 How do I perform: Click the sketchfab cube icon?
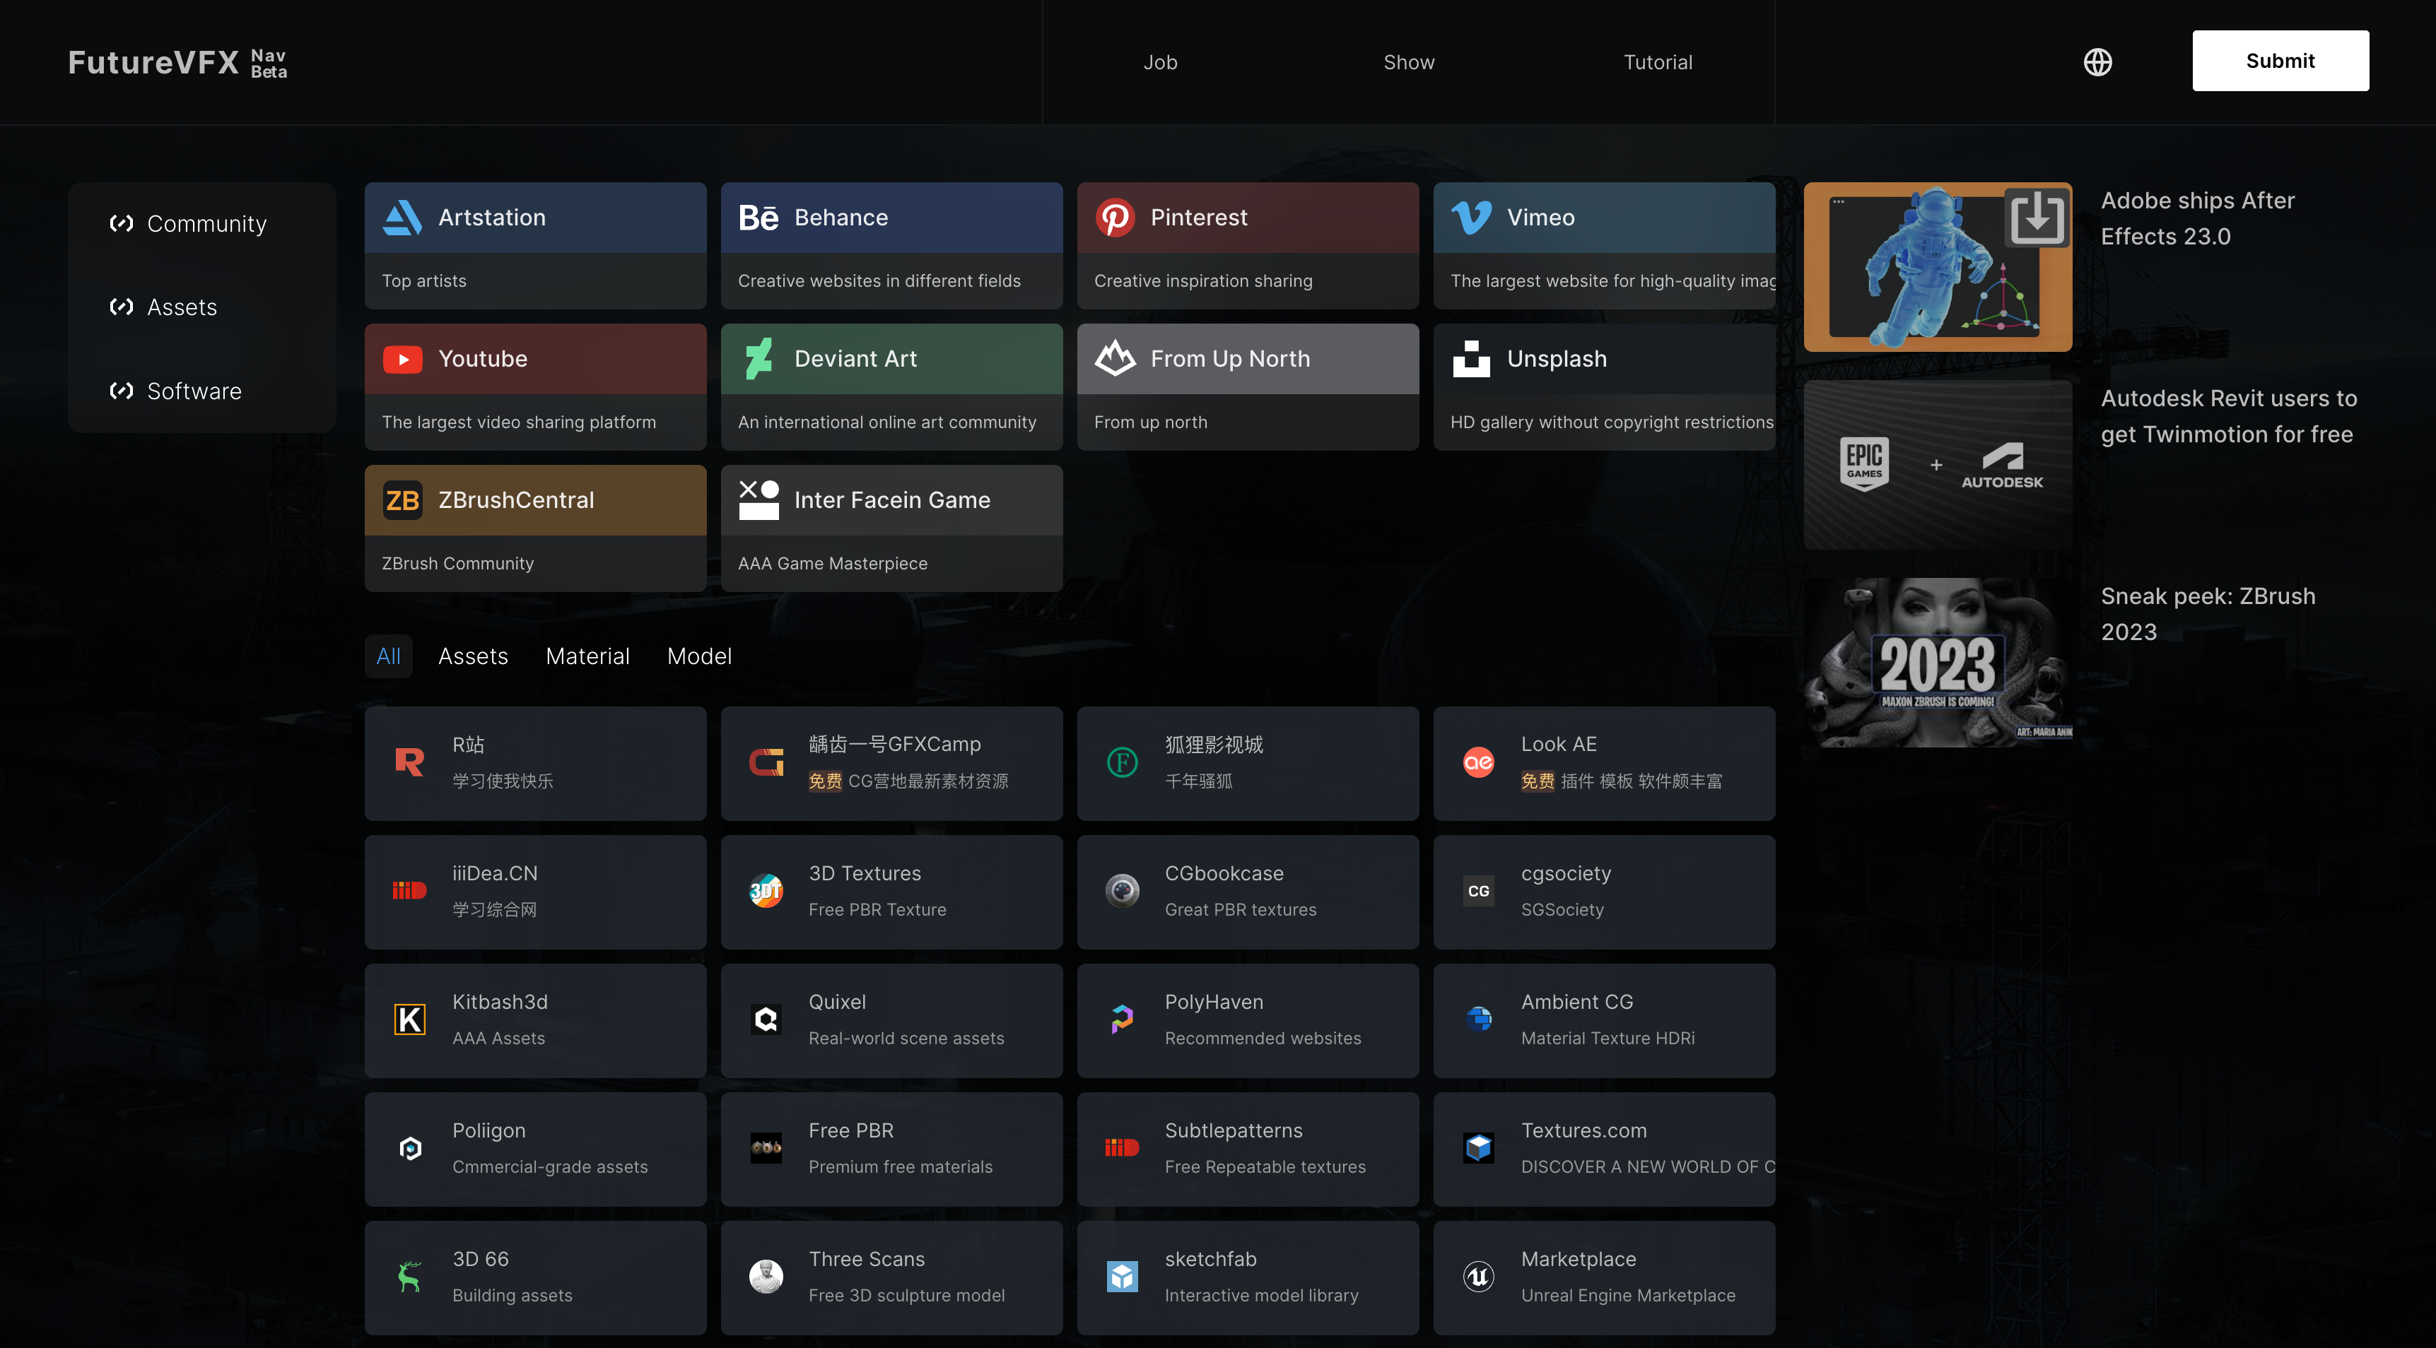[x=1123, y=1276]
